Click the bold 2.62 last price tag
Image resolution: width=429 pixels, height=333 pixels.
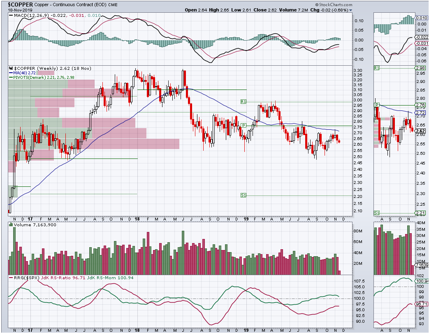(x=420, y=131)
